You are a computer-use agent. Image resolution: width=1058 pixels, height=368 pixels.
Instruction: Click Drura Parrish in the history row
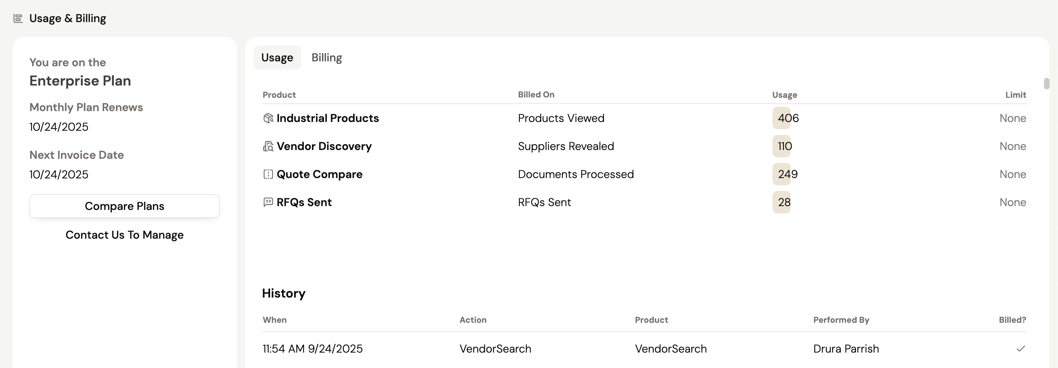coord(846,349)
